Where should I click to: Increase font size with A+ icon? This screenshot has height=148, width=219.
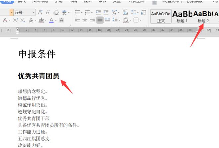(x=40, y=13)
